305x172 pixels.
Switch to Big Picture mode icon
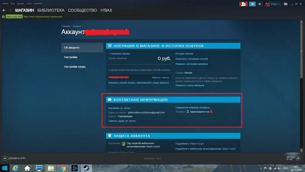click(x=285, y=4)
